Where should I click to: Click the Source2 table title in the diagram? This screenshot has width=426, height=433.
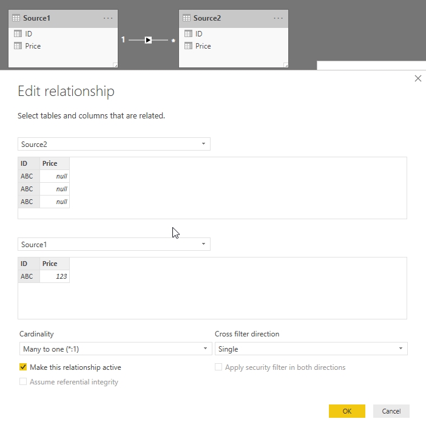pos(207,18)
